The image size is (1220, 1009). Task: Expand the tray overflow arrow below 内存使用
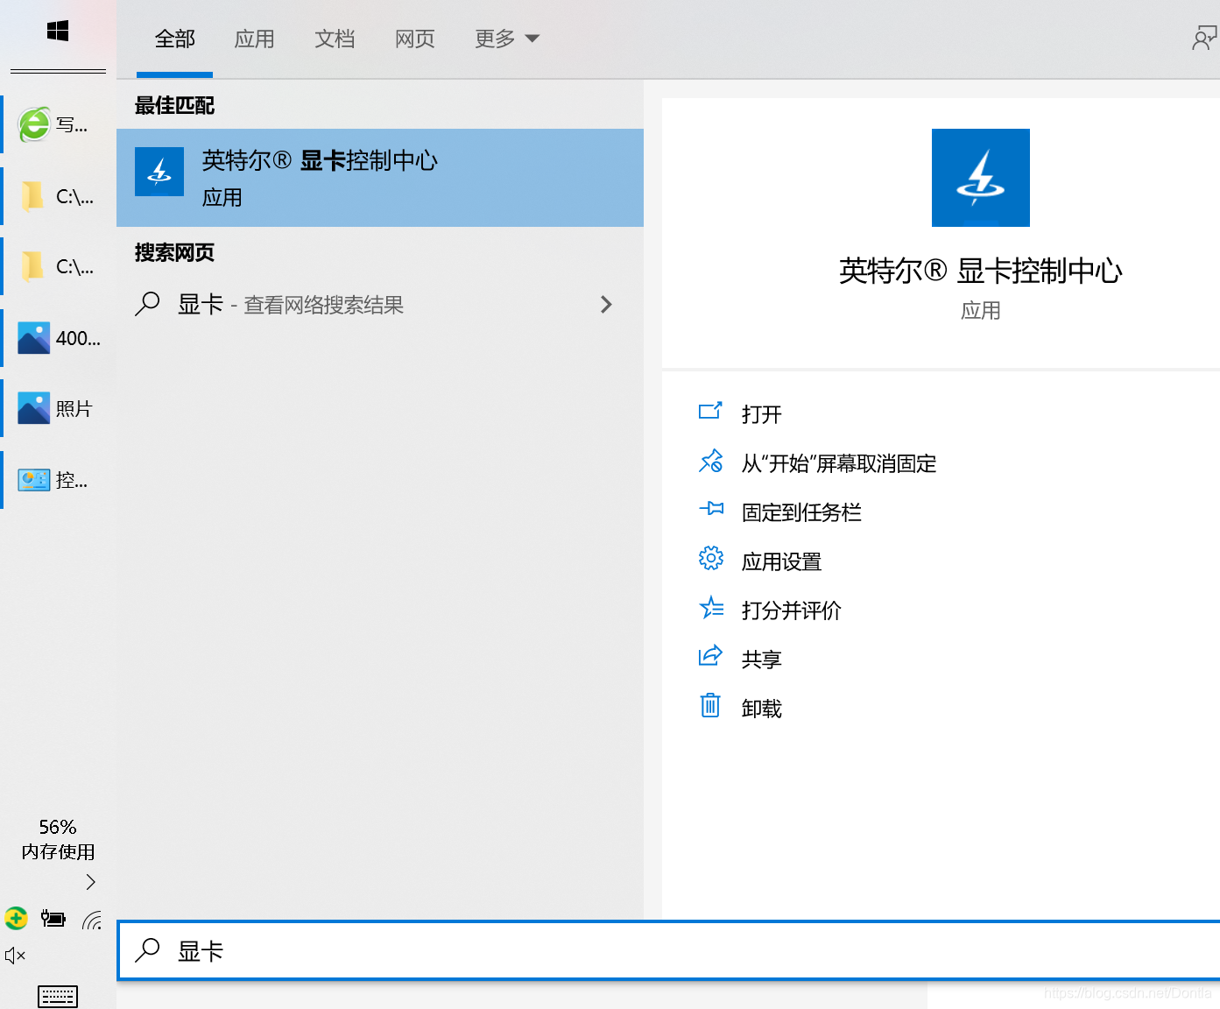[x=90, y=882]
